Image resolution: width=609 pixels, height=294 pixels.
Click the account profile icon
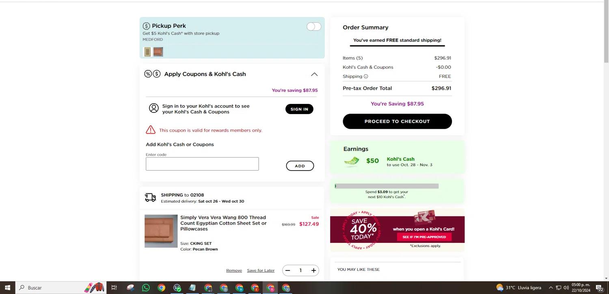[154, 108]
